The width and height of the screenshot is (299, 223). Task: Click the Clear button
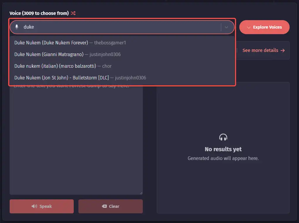(110, 206)
